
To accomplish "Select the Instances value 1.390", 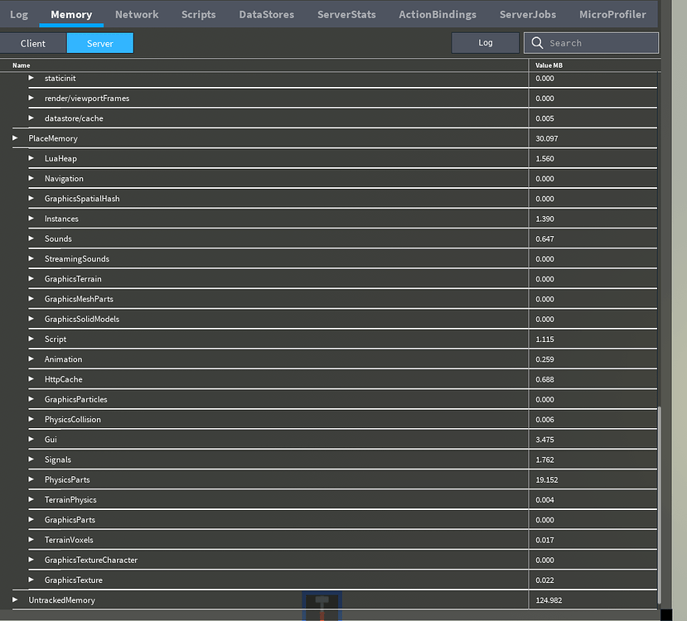I will click(x=544, y=219).
